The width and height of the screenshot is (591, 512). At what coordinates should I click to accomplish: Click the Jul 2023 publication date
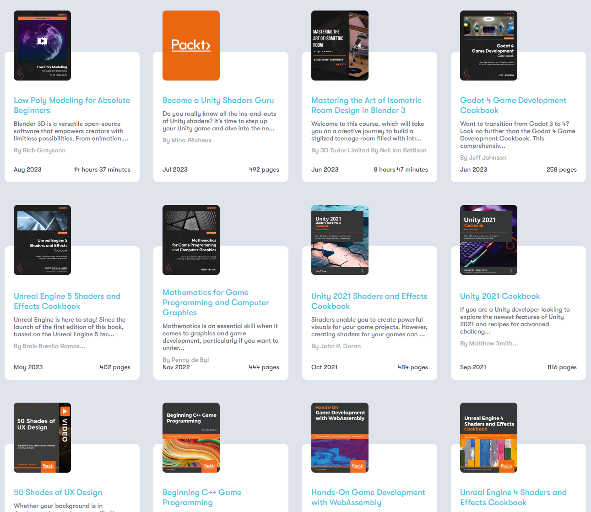(175, 169)
